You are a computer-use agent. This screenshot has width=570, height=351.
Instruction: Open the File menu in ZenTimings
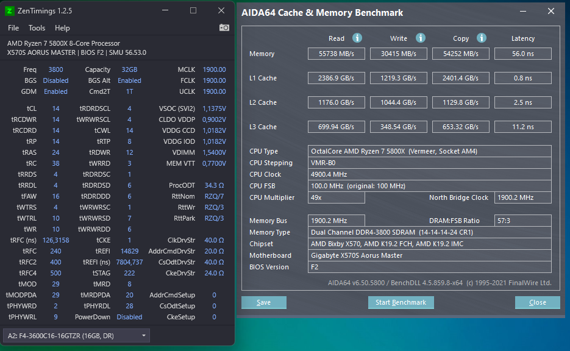(x=13, y=28)
